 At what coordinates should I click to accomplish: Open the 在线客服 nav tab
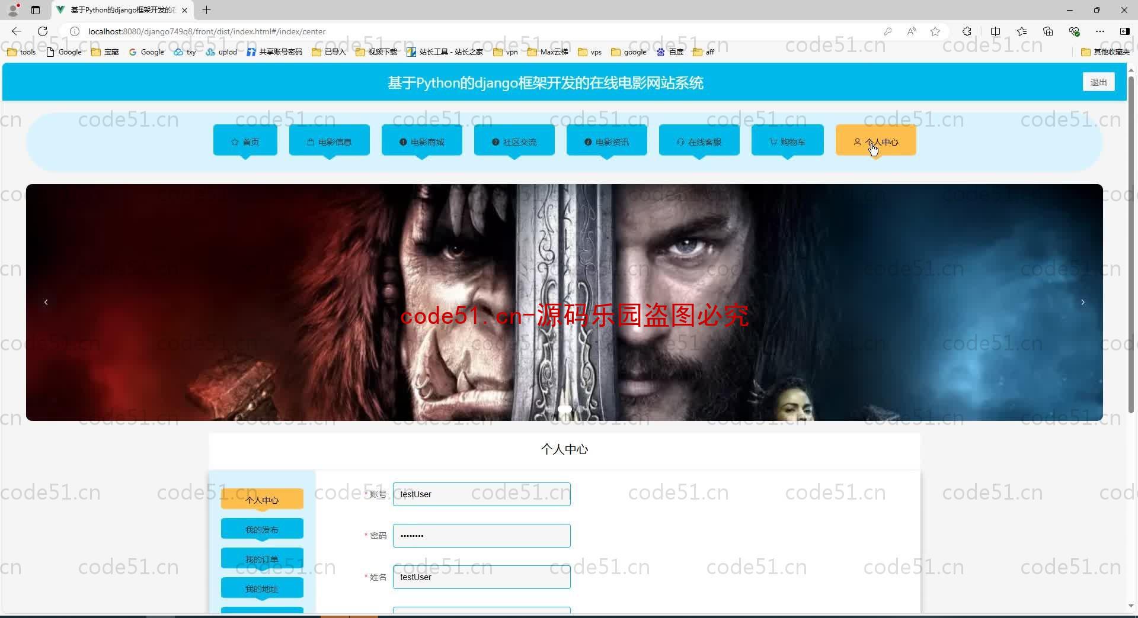pyautogui.click(x=699, y=141)
